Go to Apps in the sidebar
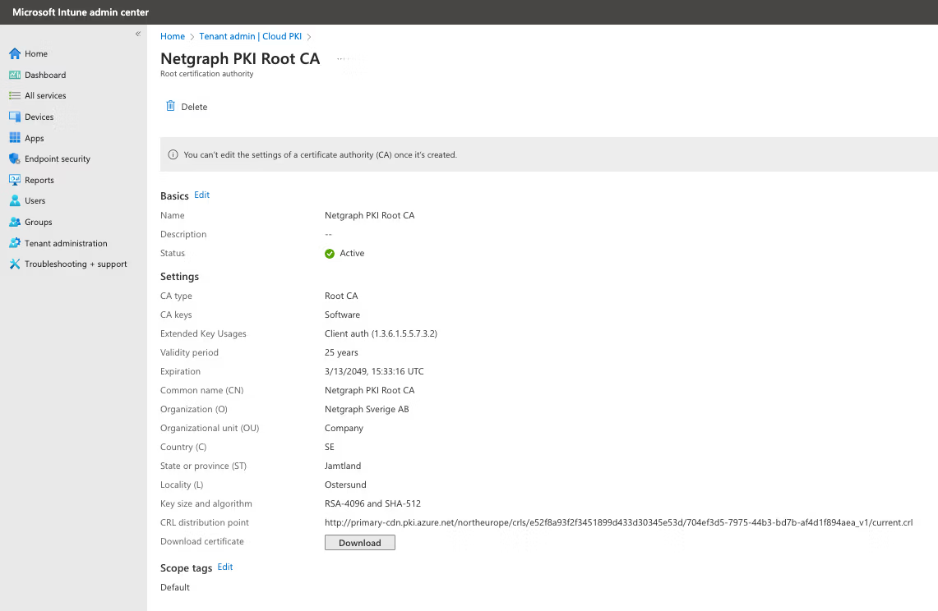Viewport: 938px width, 611px height. (34, 138)
